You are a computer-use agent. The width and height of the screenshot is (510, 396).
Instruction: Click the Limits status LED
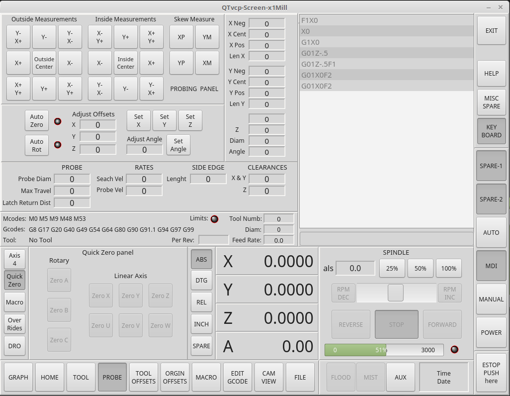click(215, 219)
